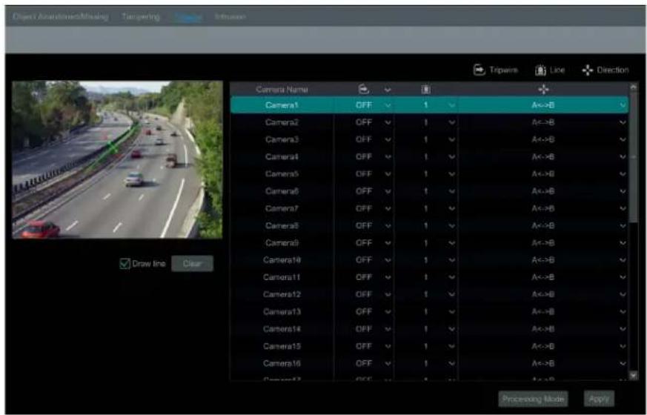Click the Processing Mode button
The image size is (647, 415).
tap(533, 399)
